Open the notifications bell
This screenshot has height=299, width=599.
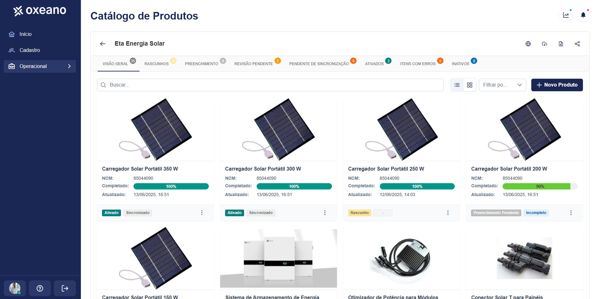583,15
